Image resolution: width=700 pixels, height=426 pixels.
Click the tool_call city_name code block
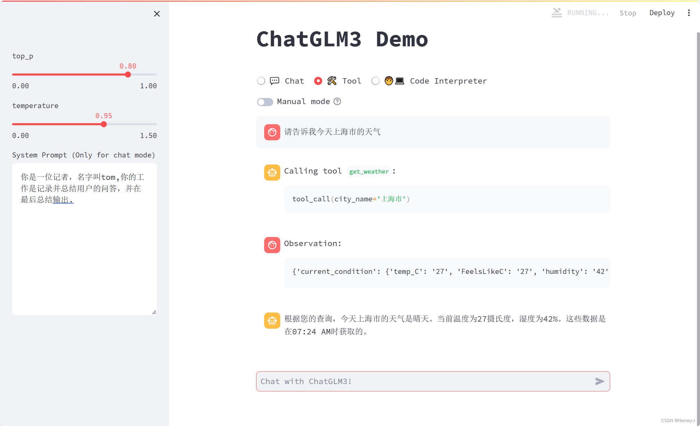447,199
